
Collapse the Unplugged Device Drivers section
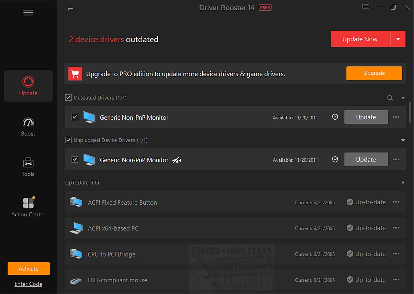click(403, 140)
